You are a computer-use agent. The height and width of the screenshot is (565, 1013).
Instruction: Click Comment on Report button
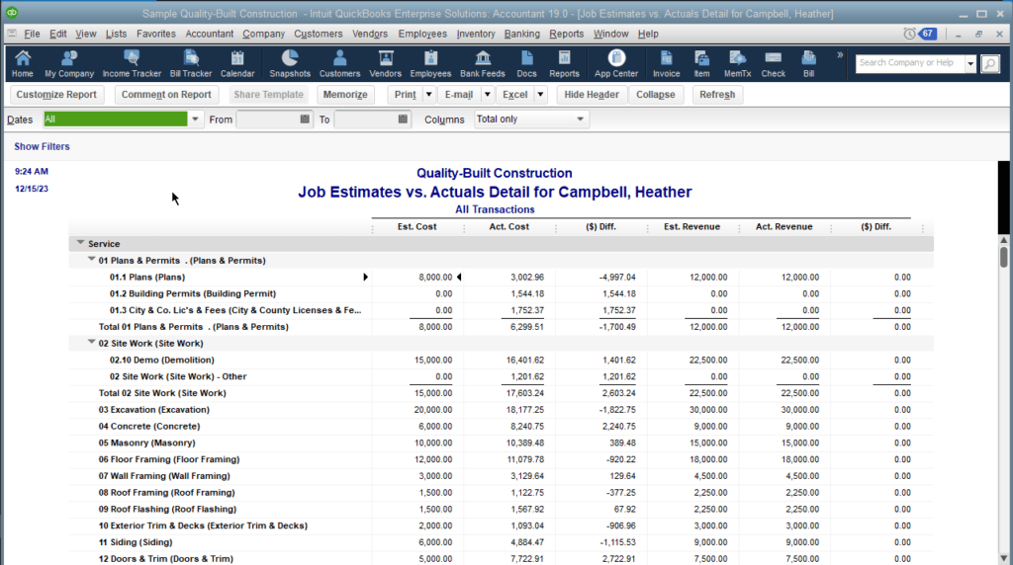[x=166, y=95]
